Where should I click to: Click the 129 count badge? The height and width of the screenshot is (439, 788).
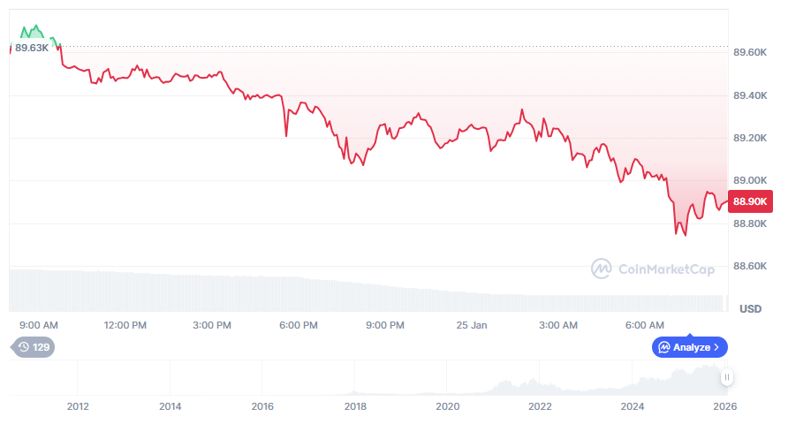[41, 347]
